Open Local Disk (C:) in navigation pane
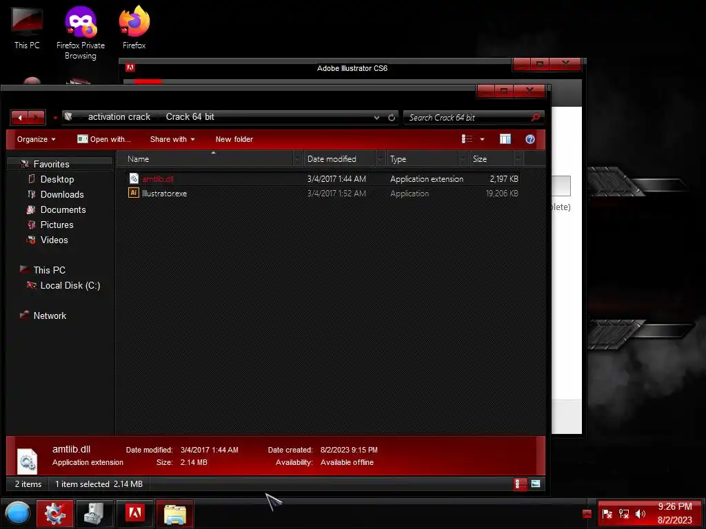This screenshot has width=706, height=529. pos(70,285)
